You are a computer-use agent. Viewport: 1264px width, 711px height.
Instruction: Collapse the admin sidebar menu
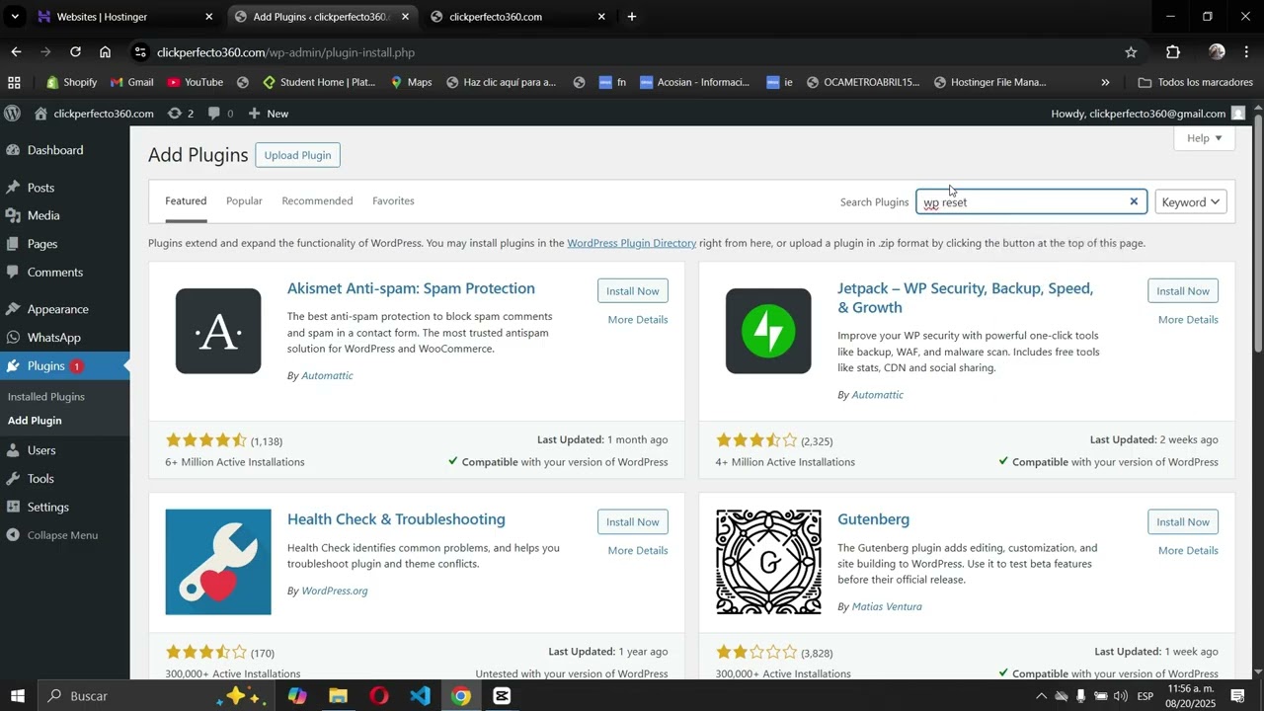click(64, 535)
